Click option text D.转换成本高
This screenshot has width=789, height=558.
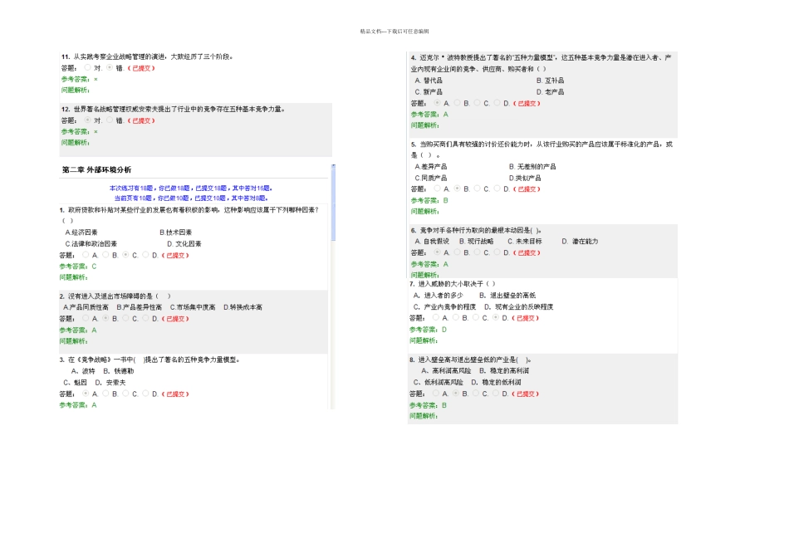click(243, 307)
